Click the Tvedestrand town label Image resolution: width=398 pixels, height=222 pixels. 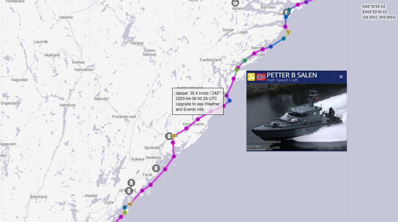[x=210, y=60]
